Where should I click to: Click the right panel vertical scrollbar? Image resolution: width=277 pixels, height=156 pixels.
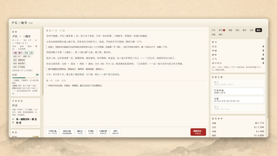[268, 78]
